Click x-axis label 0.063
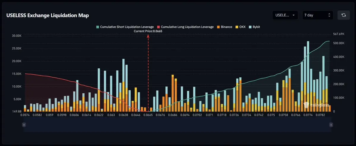 coord(111,115)
